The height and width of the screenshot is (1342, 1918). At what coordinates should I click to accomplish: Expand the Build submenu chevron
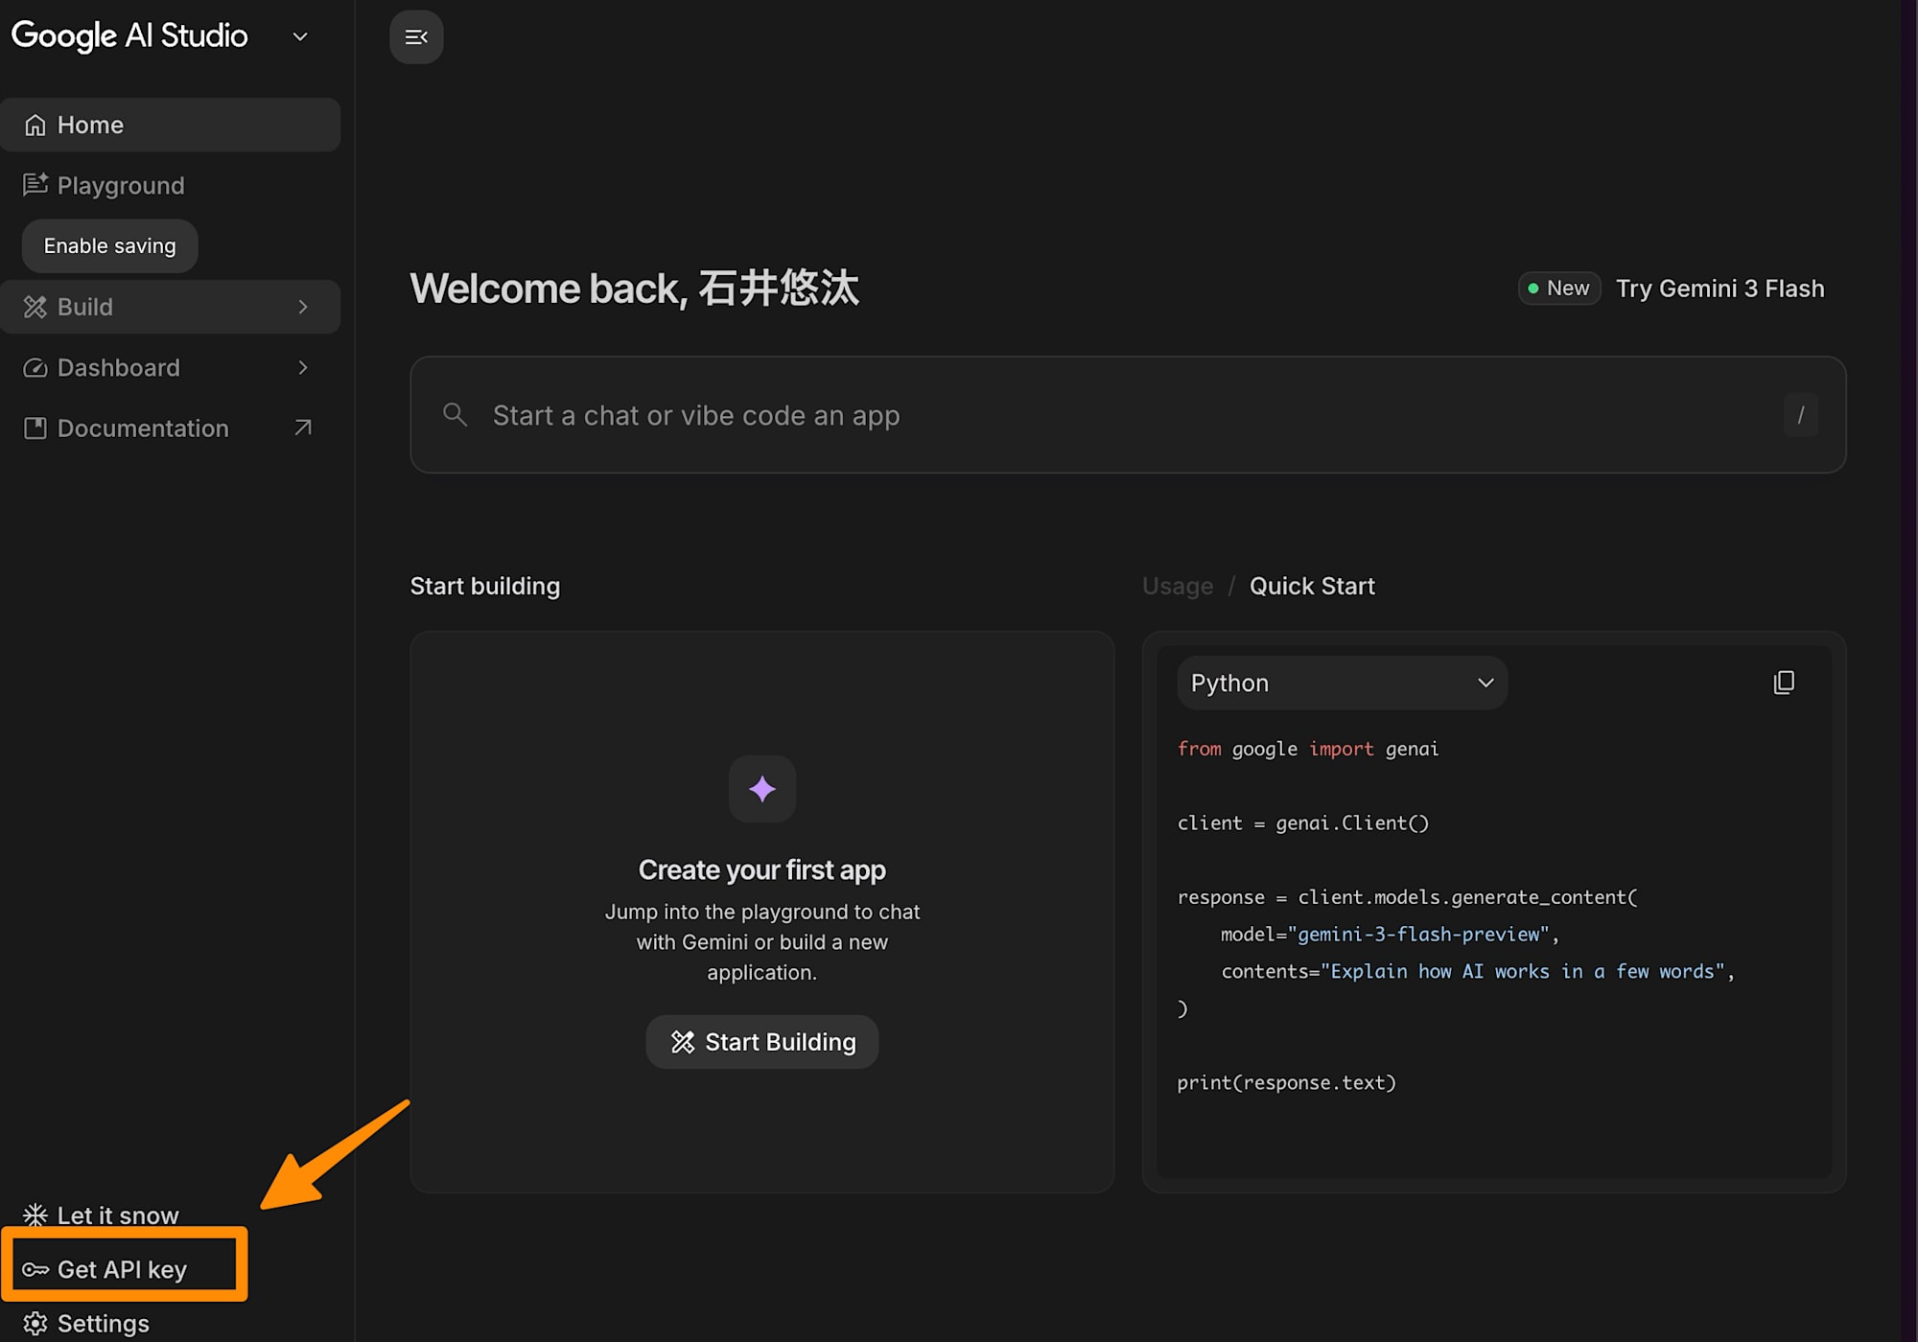(x=303, y=307)
